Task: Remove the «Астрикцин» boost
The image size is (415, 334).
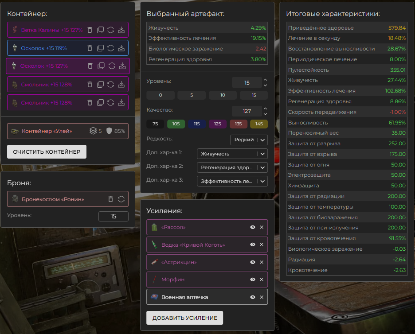Action: tap(262, 262)
